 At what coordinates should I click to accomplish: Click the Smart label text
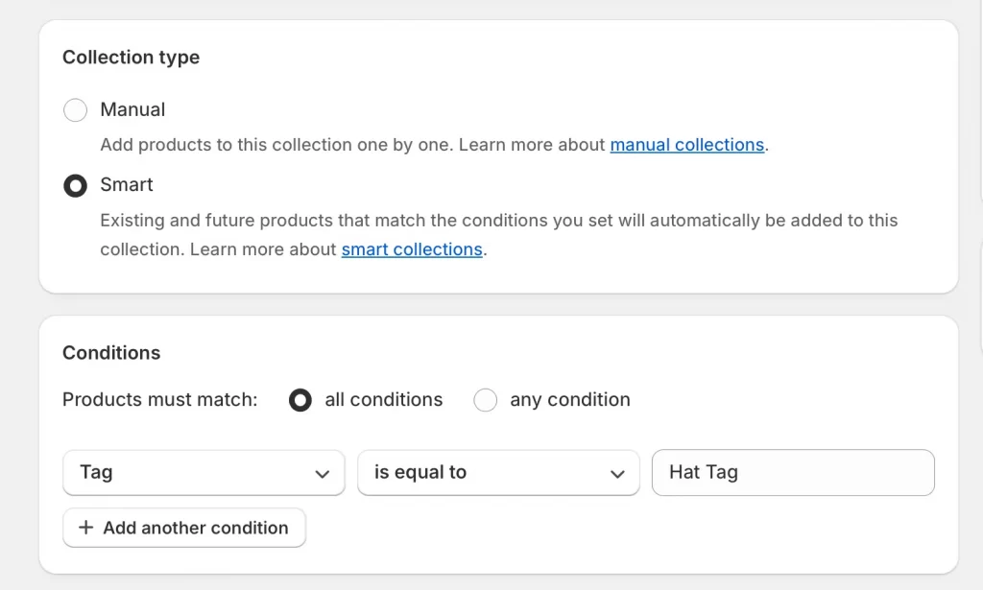[x=126, y=185]
